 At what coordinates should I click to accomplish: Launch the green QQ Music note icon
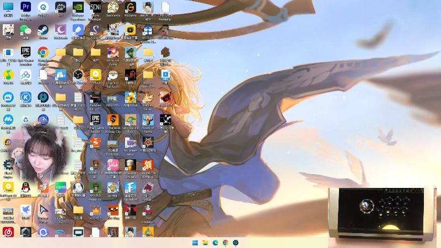point(8,75)
